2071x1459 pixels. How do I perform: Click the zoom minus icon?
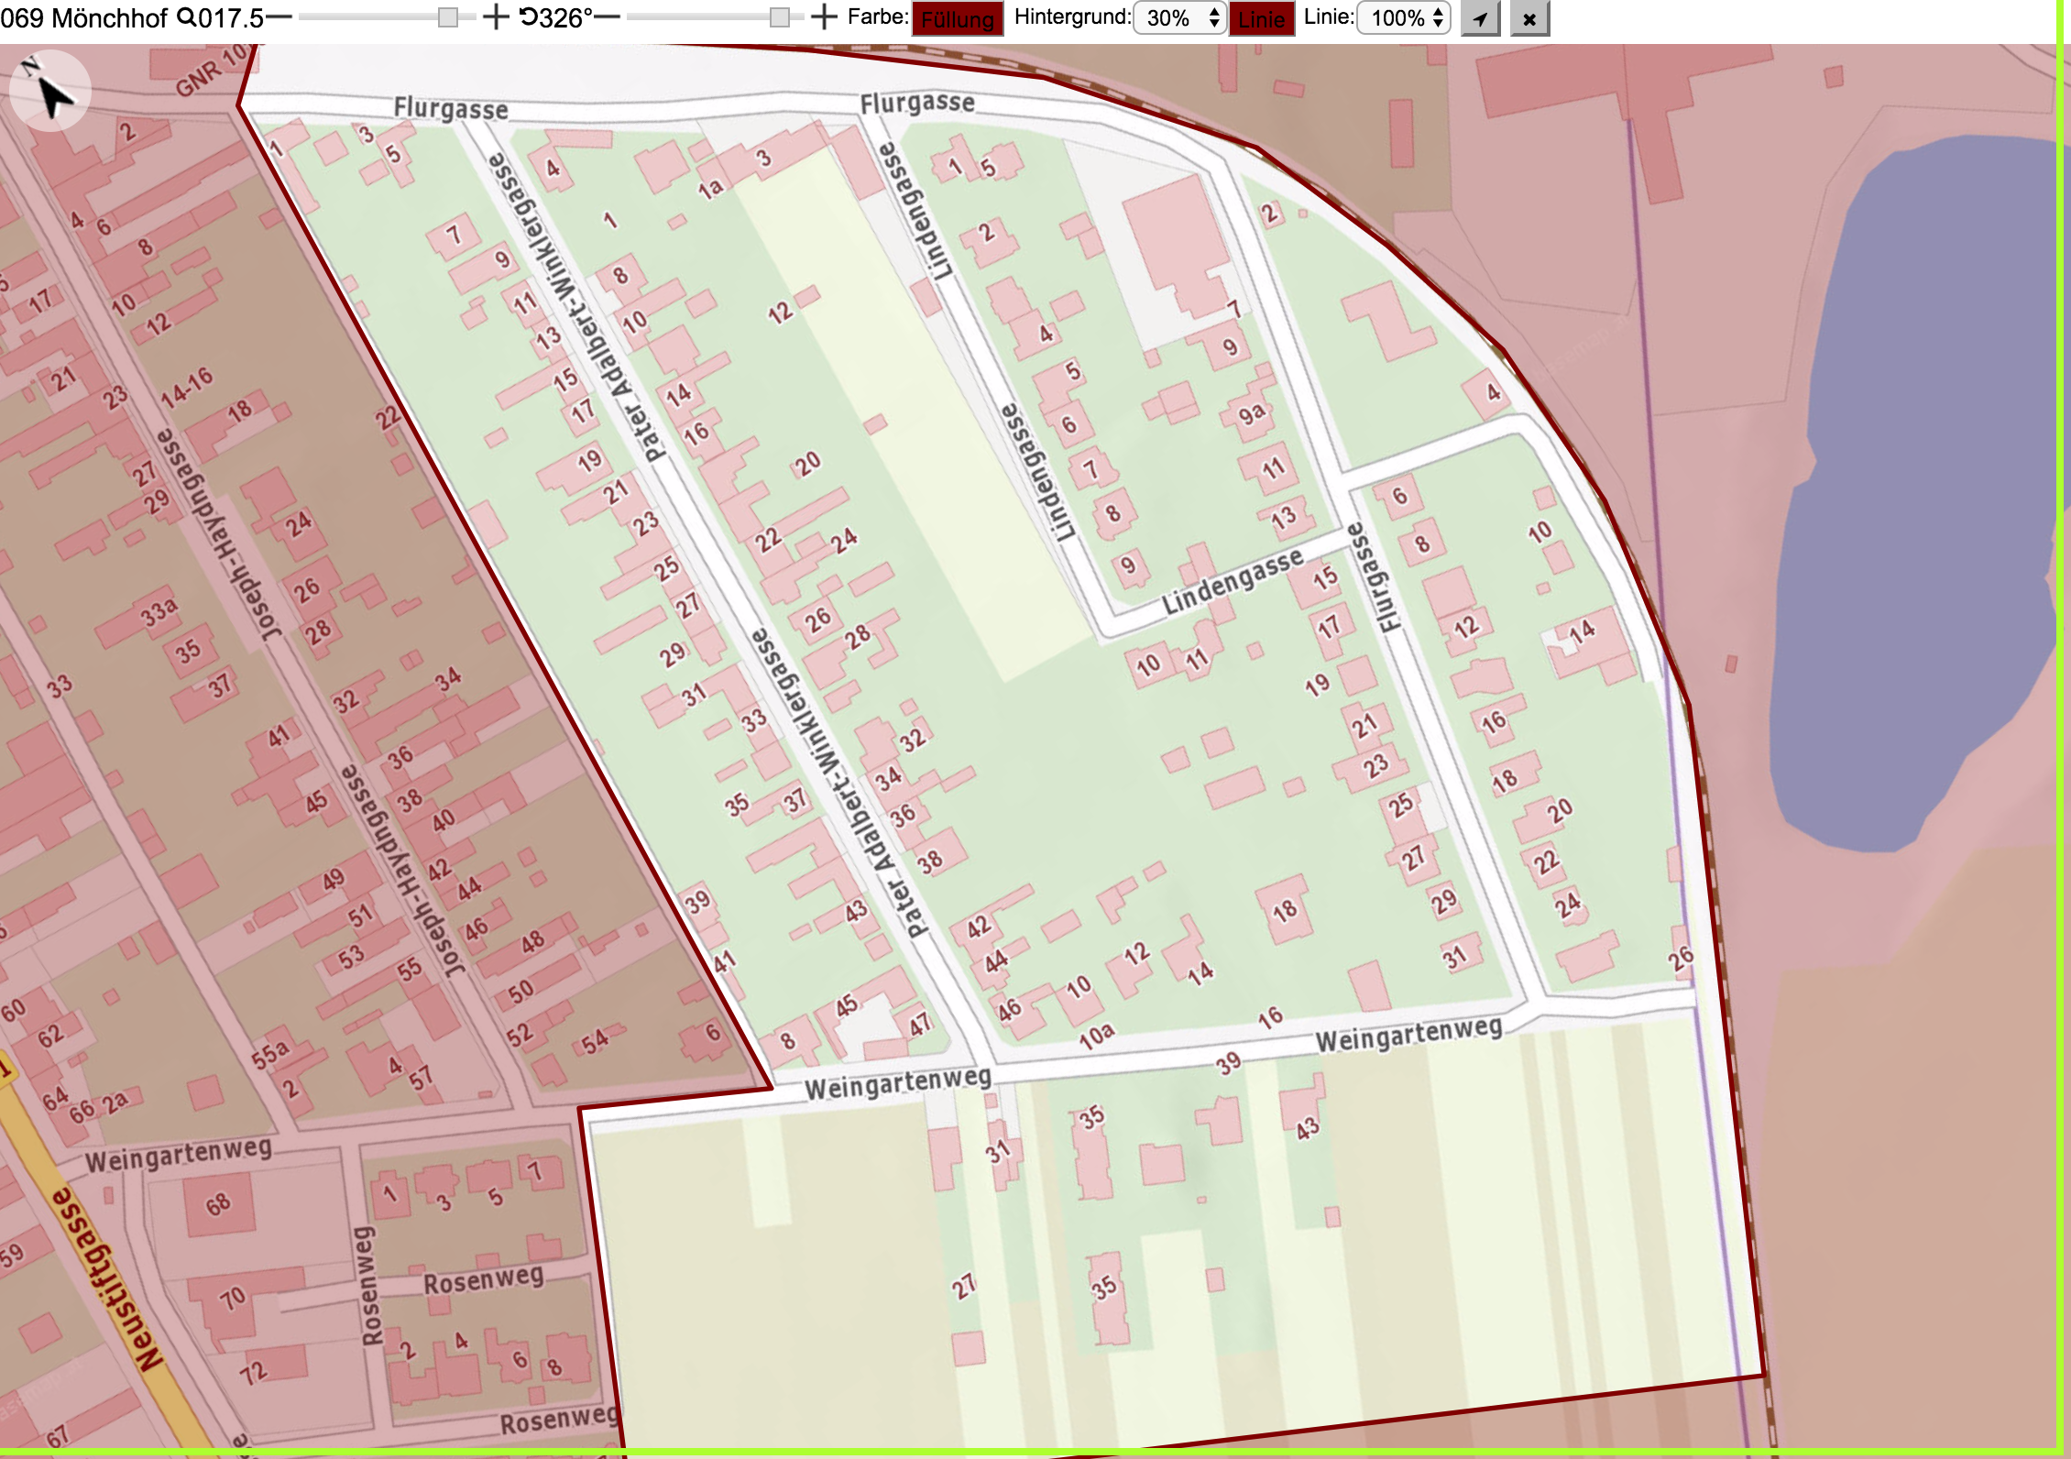(x=279, y=17)
